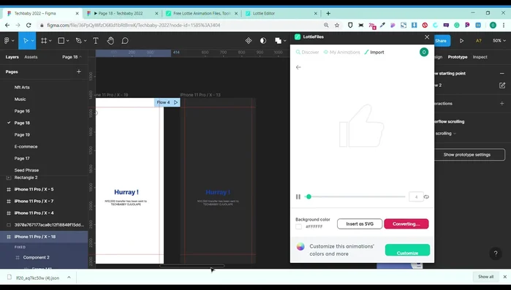The width and height of the screenshot is (511, 290).
Task: Open boolean operations dropdown arrow
Action: [285, 41]
